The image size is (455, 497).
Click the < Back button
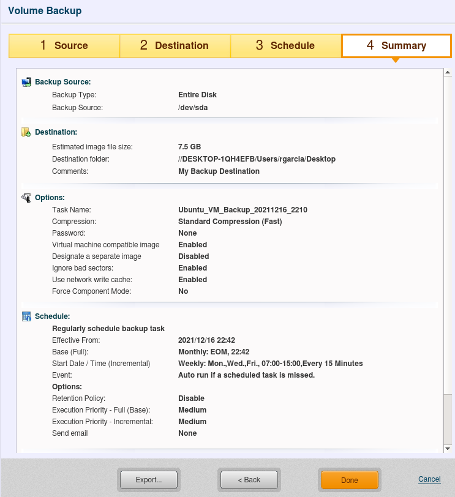coord(249,480)
